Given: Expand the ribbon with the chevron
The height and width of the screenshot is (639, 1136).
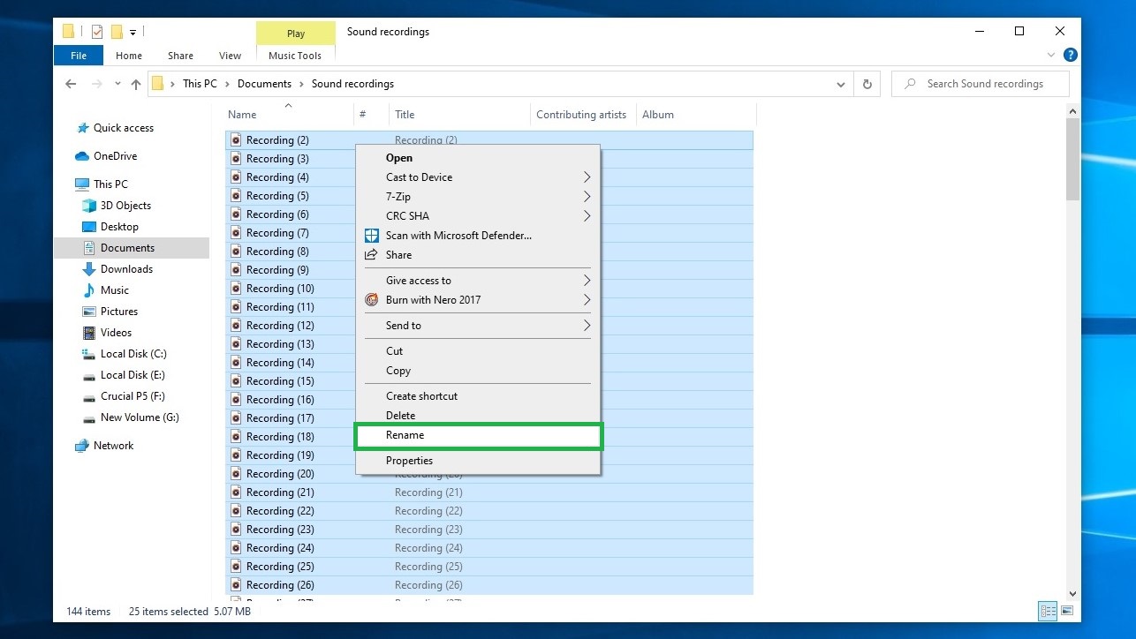Looking at the screenshot, I should click(1051, 55).
